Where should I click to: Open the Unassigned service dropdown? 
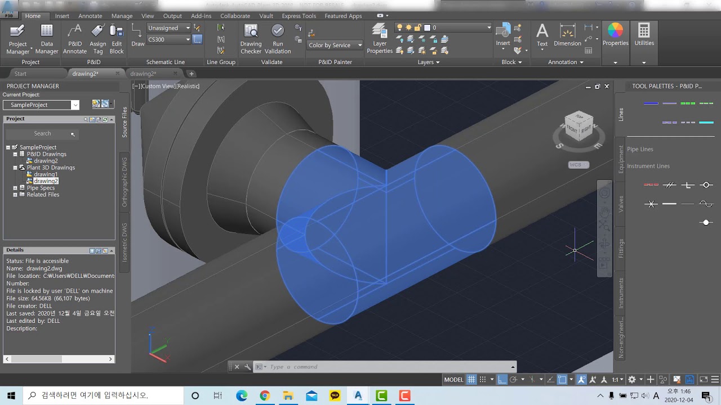(x=169, y=28)
